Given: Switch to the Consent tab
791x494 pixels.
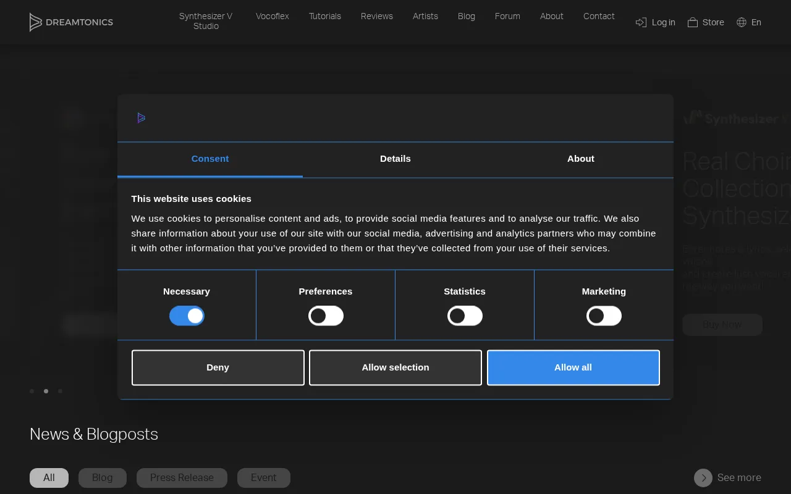Looking at the screenshot, I should (210, 159).
